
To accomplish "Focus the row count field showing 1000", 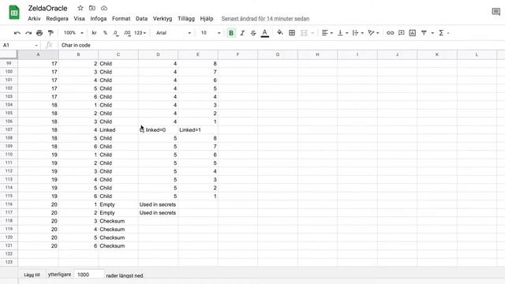I will click(89, 275).
